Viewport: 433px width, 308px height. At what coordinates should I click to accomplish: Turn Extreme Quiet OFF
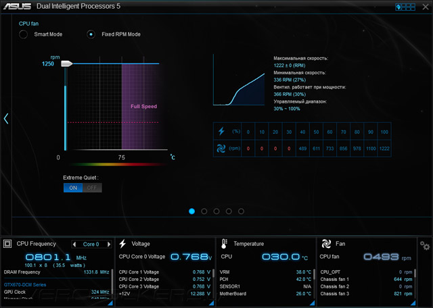coord(92,188)
